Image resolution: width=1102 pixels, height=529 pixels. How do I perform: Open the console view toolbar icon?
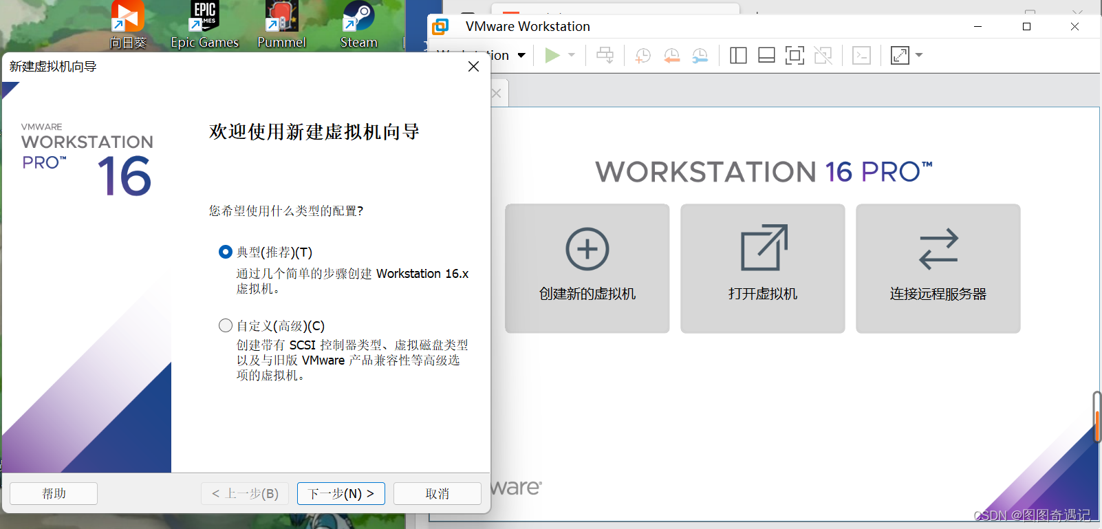tap(861, 55)
